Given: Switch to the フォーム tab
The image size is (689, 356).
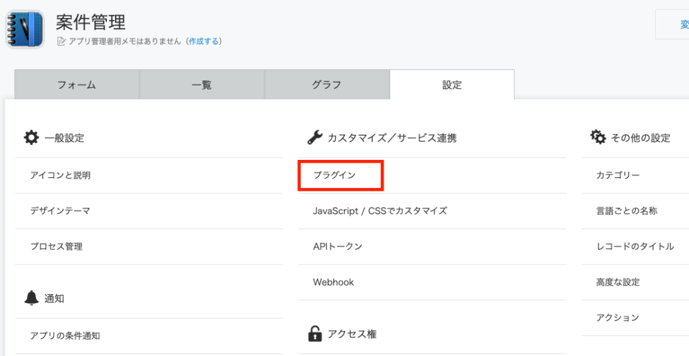Looking at the screenshot, I should [x=77, y=85].
